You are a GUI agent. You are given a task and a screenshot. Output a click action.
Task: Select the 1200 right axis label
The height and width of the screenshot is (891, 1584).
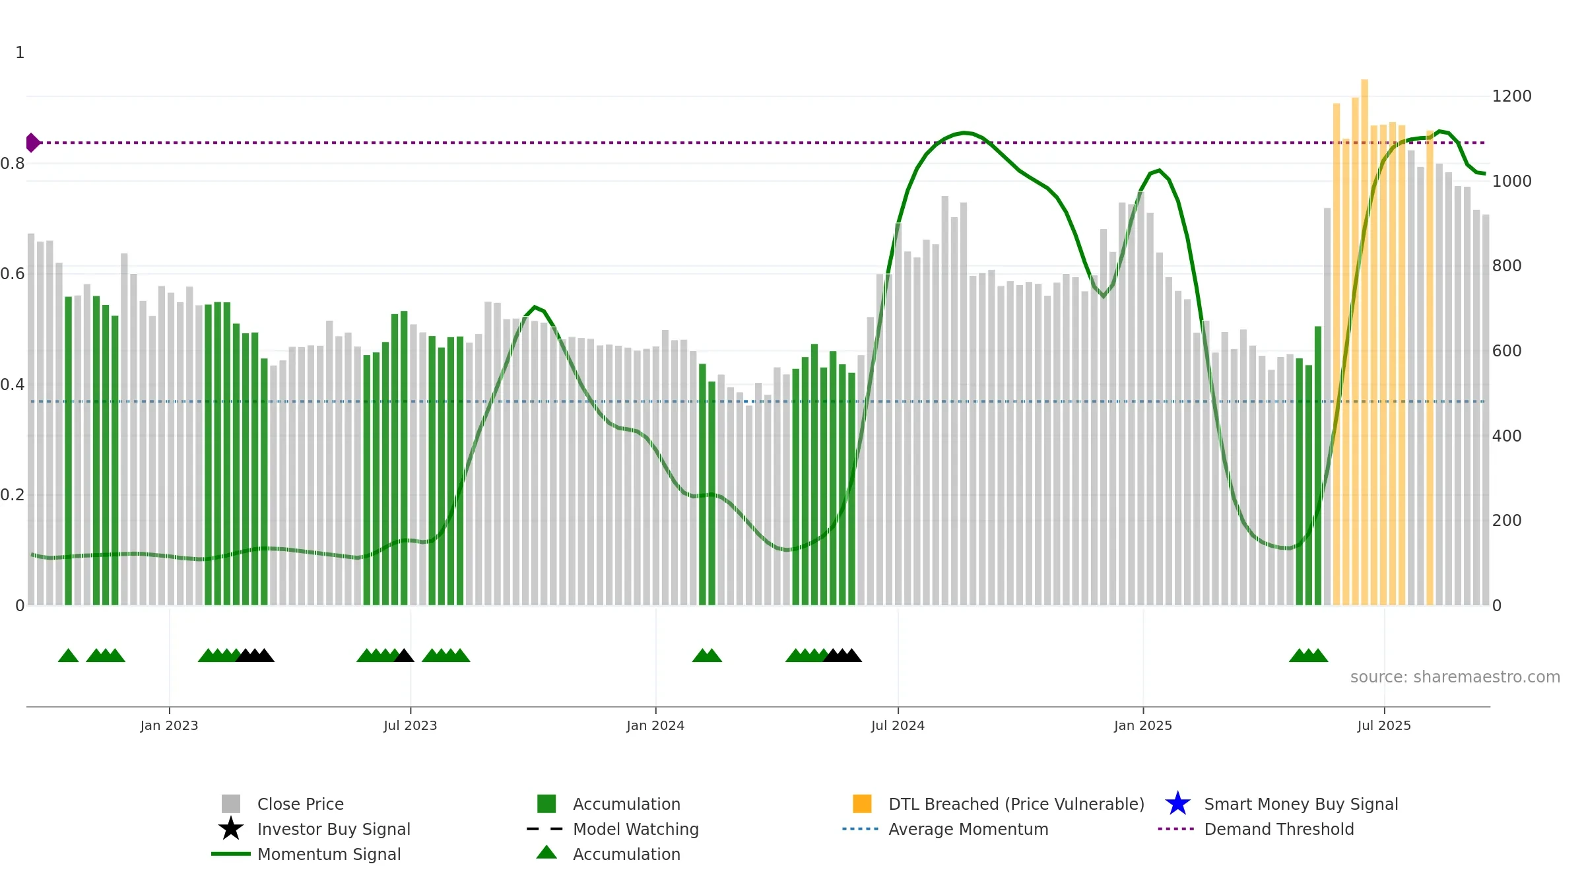[x=1512, y=96]
